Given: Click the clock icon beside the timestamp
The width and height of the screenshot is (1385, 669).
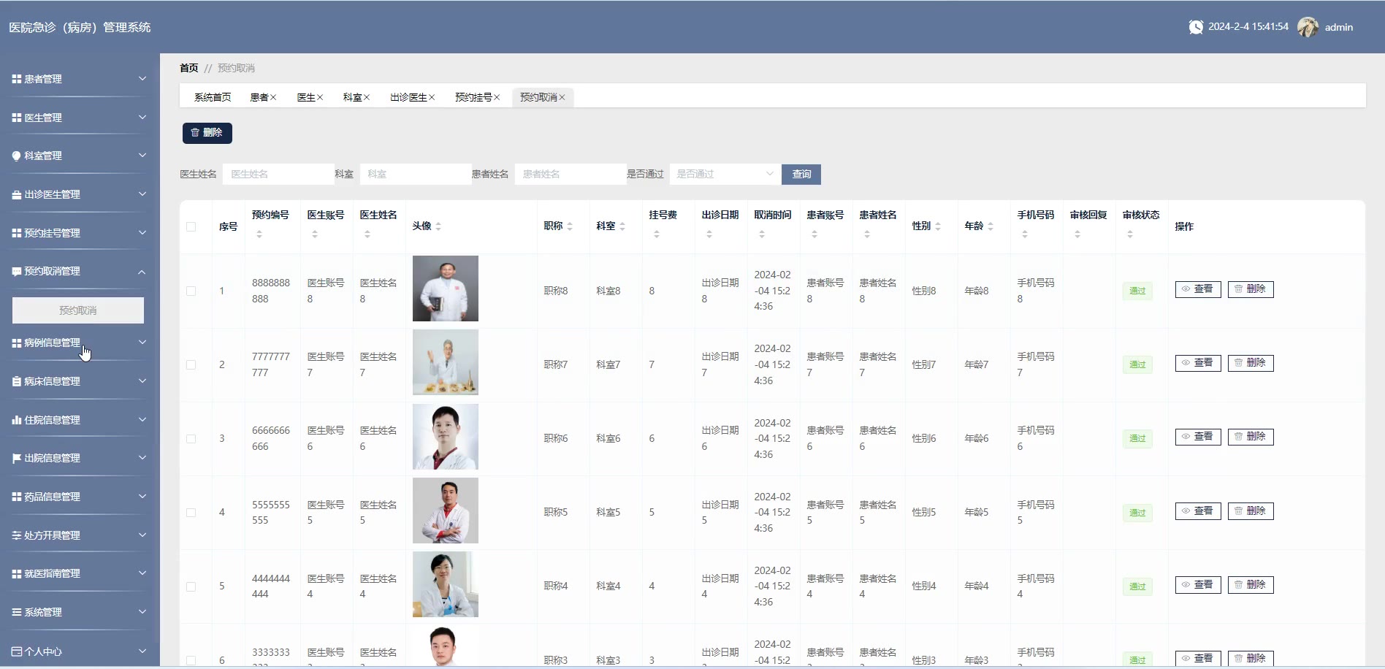Looking at the screenshot, I should coord(1196,27).
